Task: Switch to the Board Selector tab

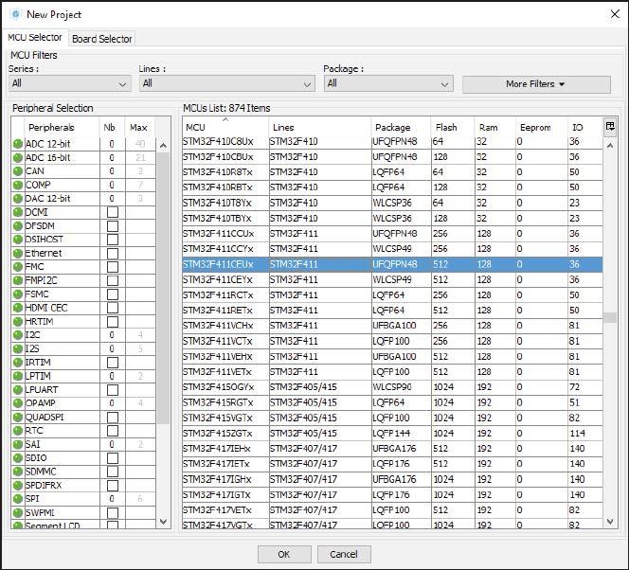Action: pyautogui.click(x=102, y=39)
